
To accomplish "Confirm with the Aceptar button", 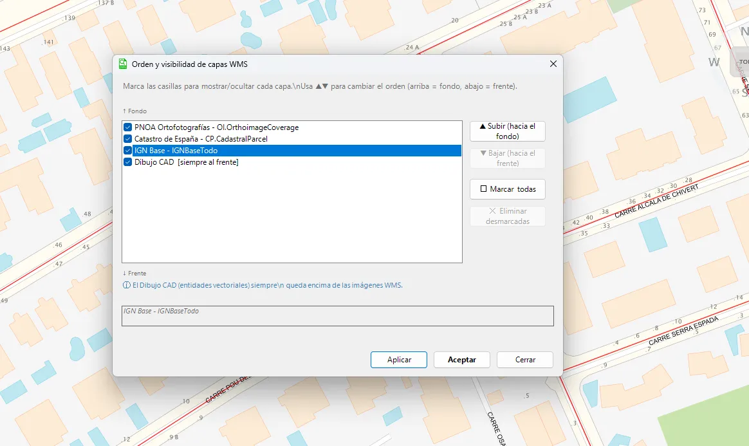I will (462, 360).
